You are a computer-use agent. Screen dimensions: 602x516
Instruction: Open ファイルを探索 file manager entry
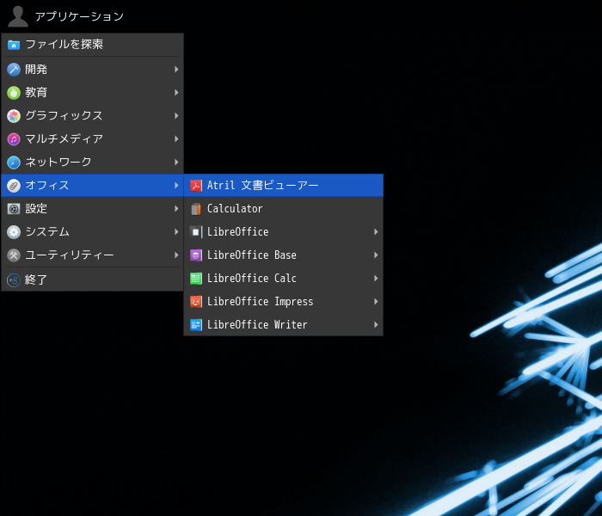point(92,45)
